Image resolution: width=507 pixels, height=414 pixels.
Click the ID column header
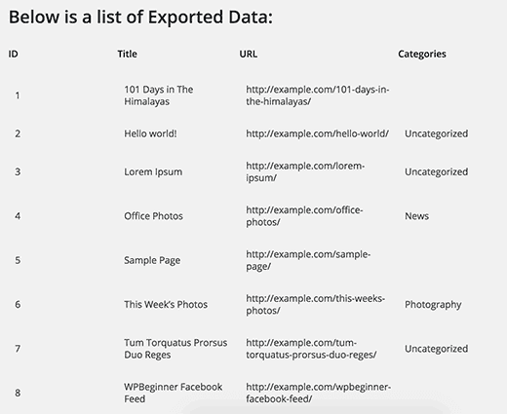coord(13,54)
